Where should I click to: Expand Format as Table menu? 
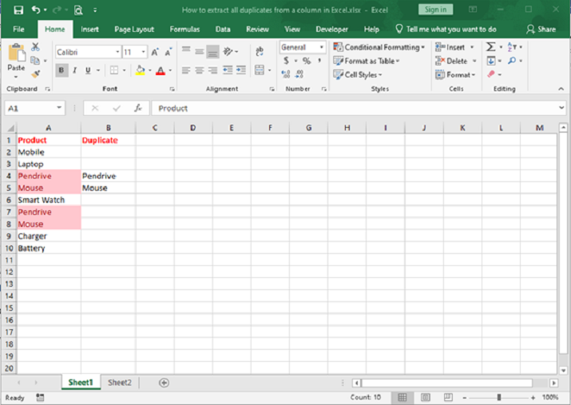point(367,61)
